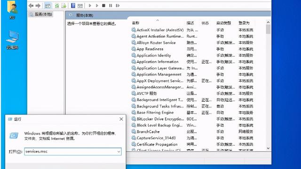This screenshot has width=301, height=169.
Task: Click the gear icon beside Application Identity
Action: point(134,55)
